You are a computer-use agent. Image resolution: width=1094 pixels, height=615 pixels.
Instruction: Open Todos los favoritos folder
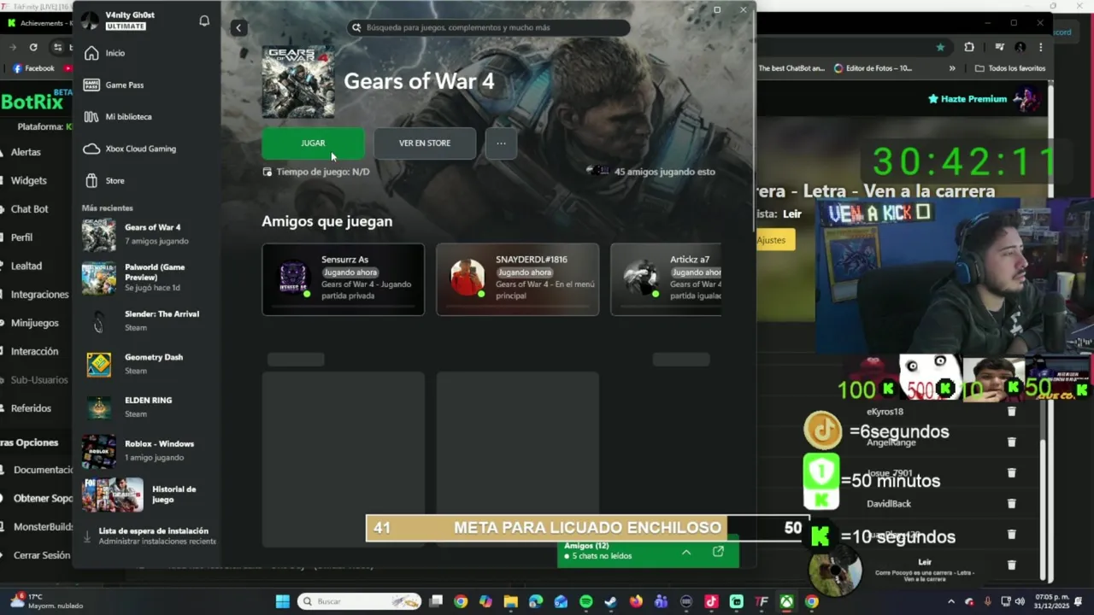click(1010, 68)
